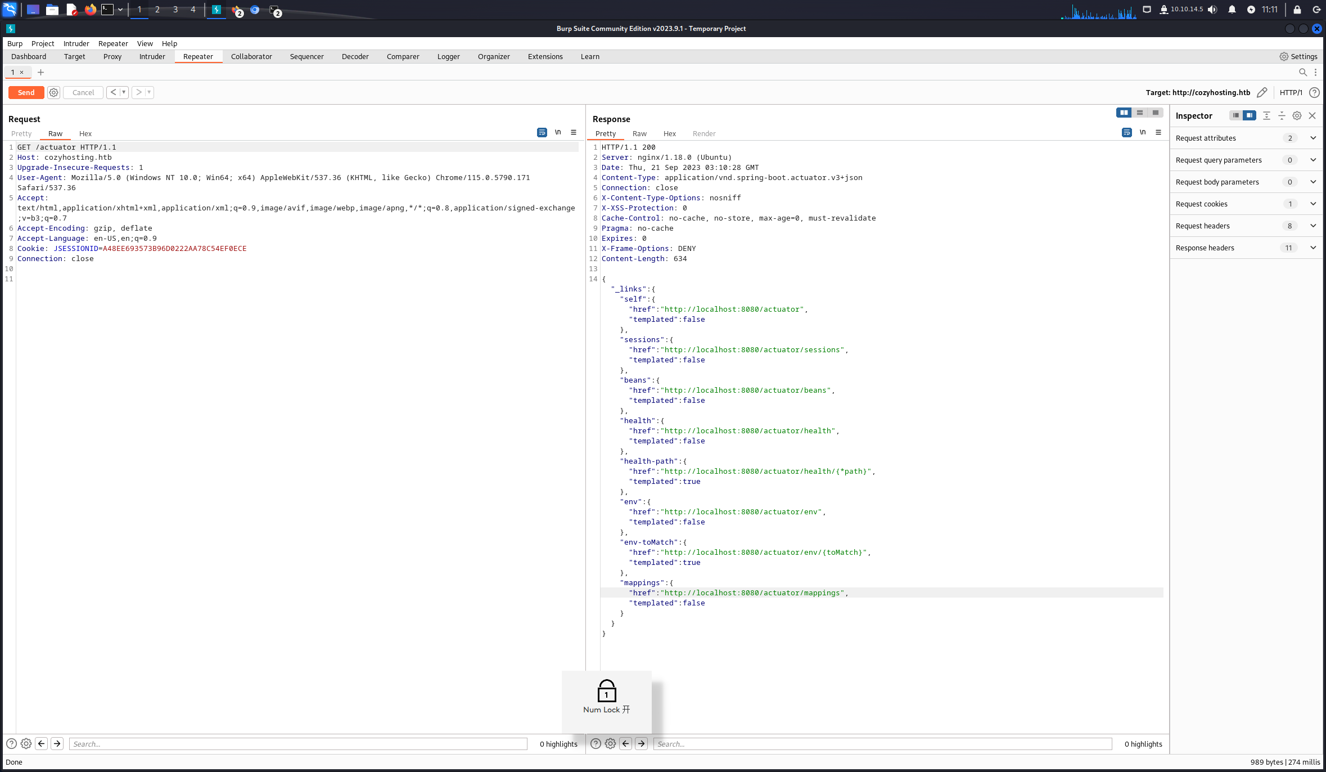Open the back history dropdown arrow
The width and height of the screenshot is (1326, 772).
point(124,92)
